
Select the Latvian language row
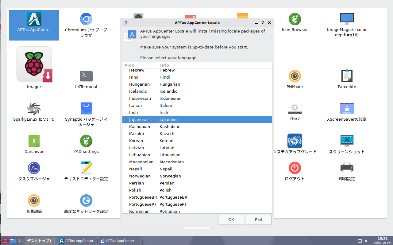197,148
